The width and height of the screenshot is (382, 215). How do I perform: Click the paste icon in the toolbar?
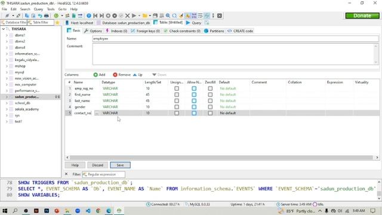(x=33, y=16)
